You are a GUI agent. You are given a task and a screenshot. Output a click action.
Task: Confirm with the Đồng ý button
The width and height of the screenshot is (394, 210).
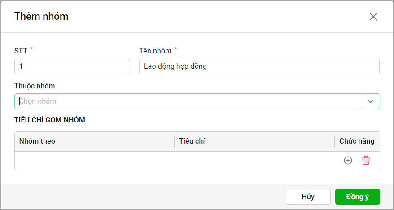coord(357,197)
